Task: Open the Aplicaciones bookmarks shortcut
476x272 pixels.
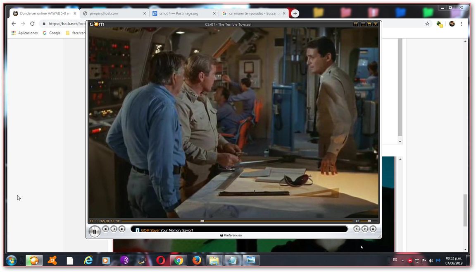Action: (x=25, y=33)
